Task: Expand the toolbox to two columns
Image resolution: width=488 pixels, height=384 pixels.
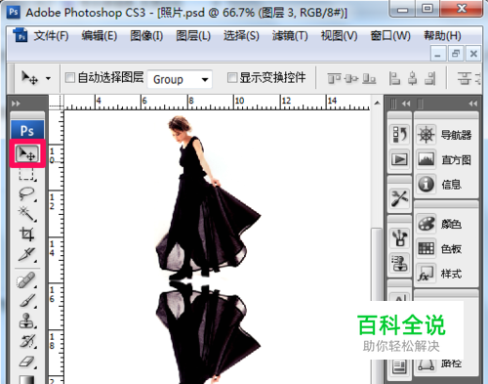Action: [x=16, y=104]
